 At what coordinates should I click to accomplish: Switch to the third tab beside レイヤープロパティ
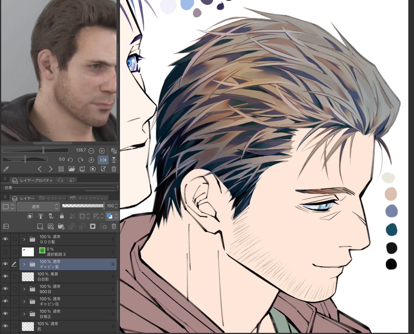tap(72, 180)
